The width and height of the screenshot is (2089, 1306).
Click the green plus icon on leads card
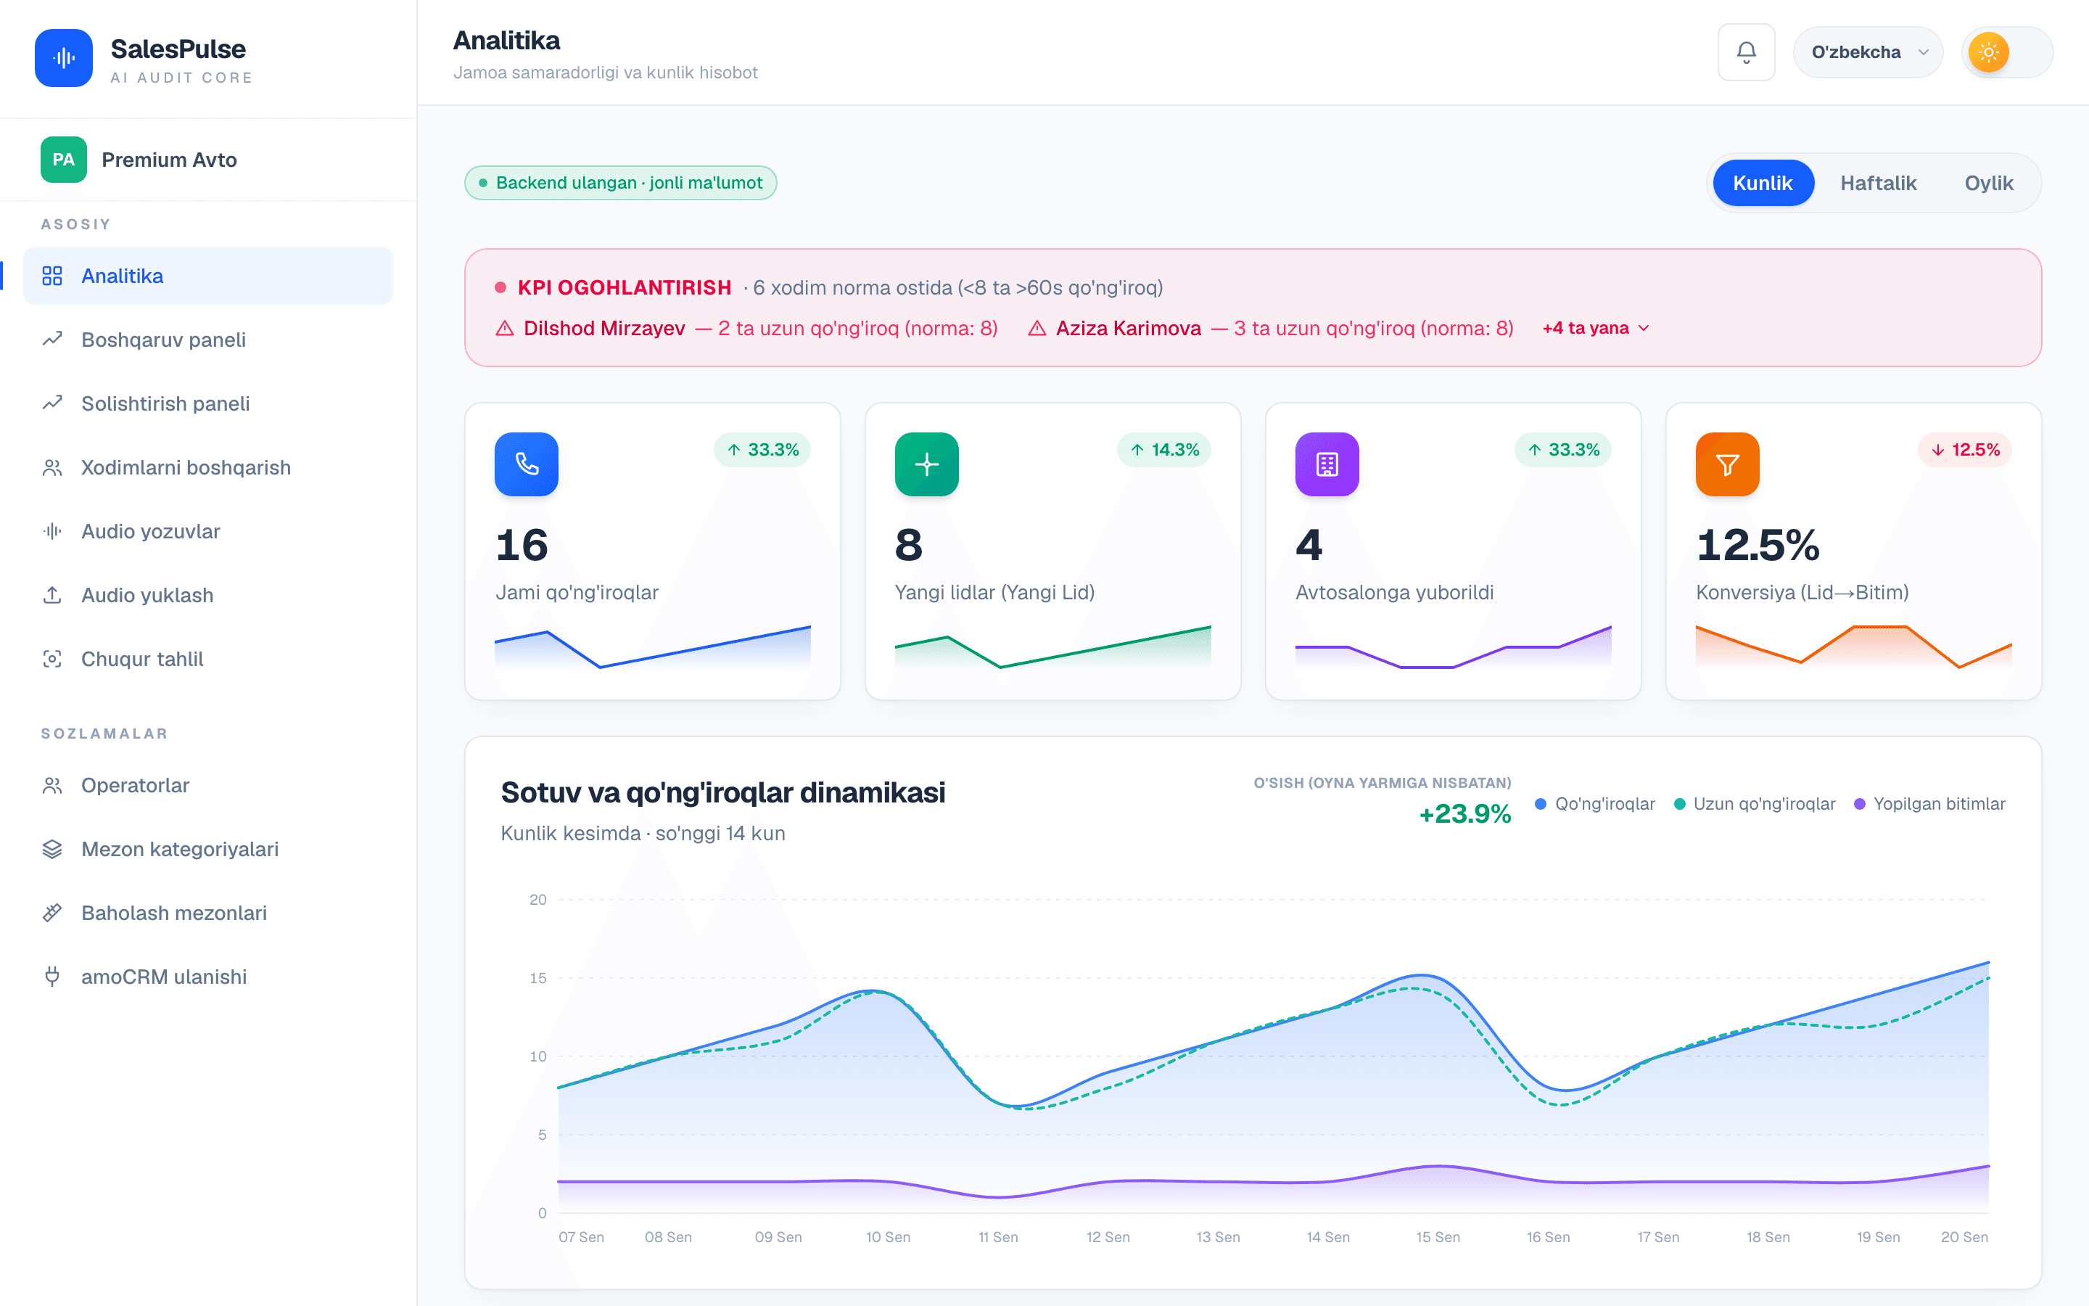[x=926, y=464]
